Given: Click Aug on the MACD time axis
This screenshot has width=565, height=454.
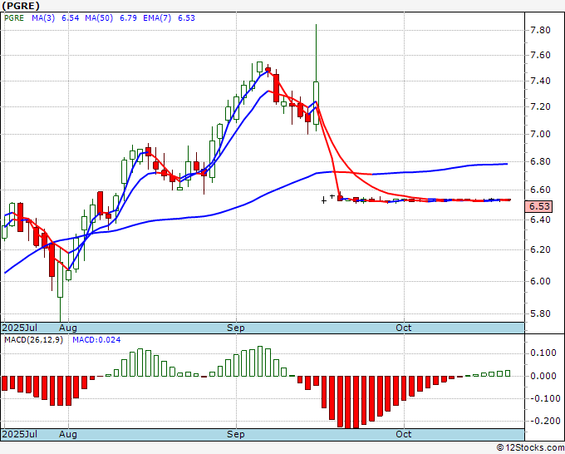Looking at the screenshot, I should coord(68,434).
